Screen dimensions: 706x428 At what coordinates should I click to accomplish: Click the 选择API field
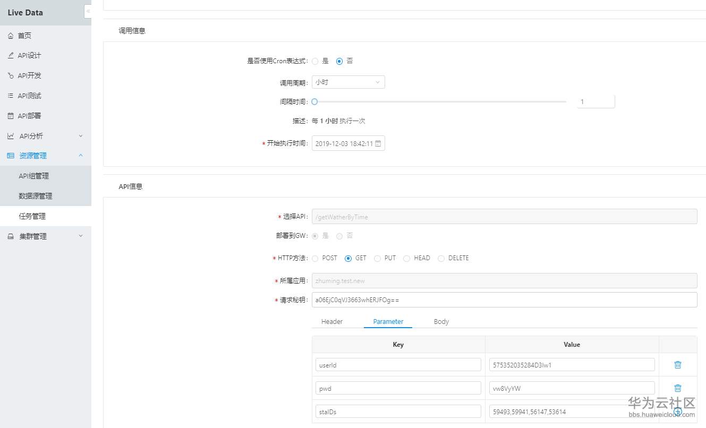[505, 217]
